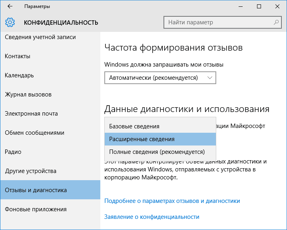Open the 'Радио' section
The height and width of the screenshot is (230, 287).
point(13,152)
